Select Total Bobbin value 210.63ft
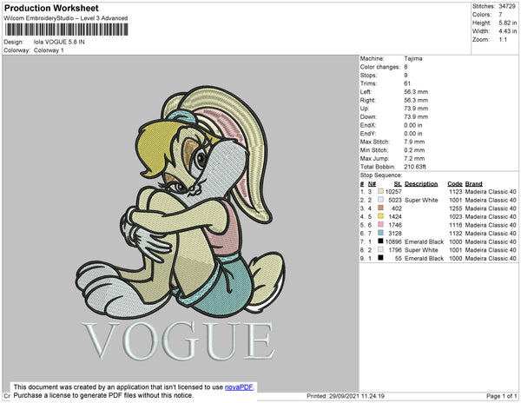This screenshot has width=521, height=403. (415, 167)
